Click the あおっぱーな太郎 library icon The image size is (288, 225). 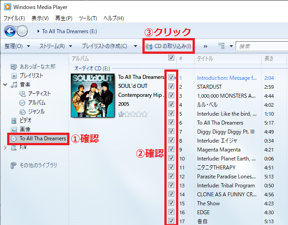14,67
